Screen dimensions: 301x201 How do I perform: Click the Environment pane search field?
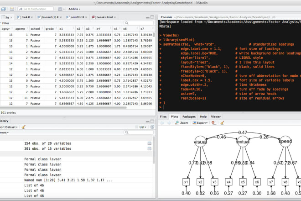pos(139,132)
